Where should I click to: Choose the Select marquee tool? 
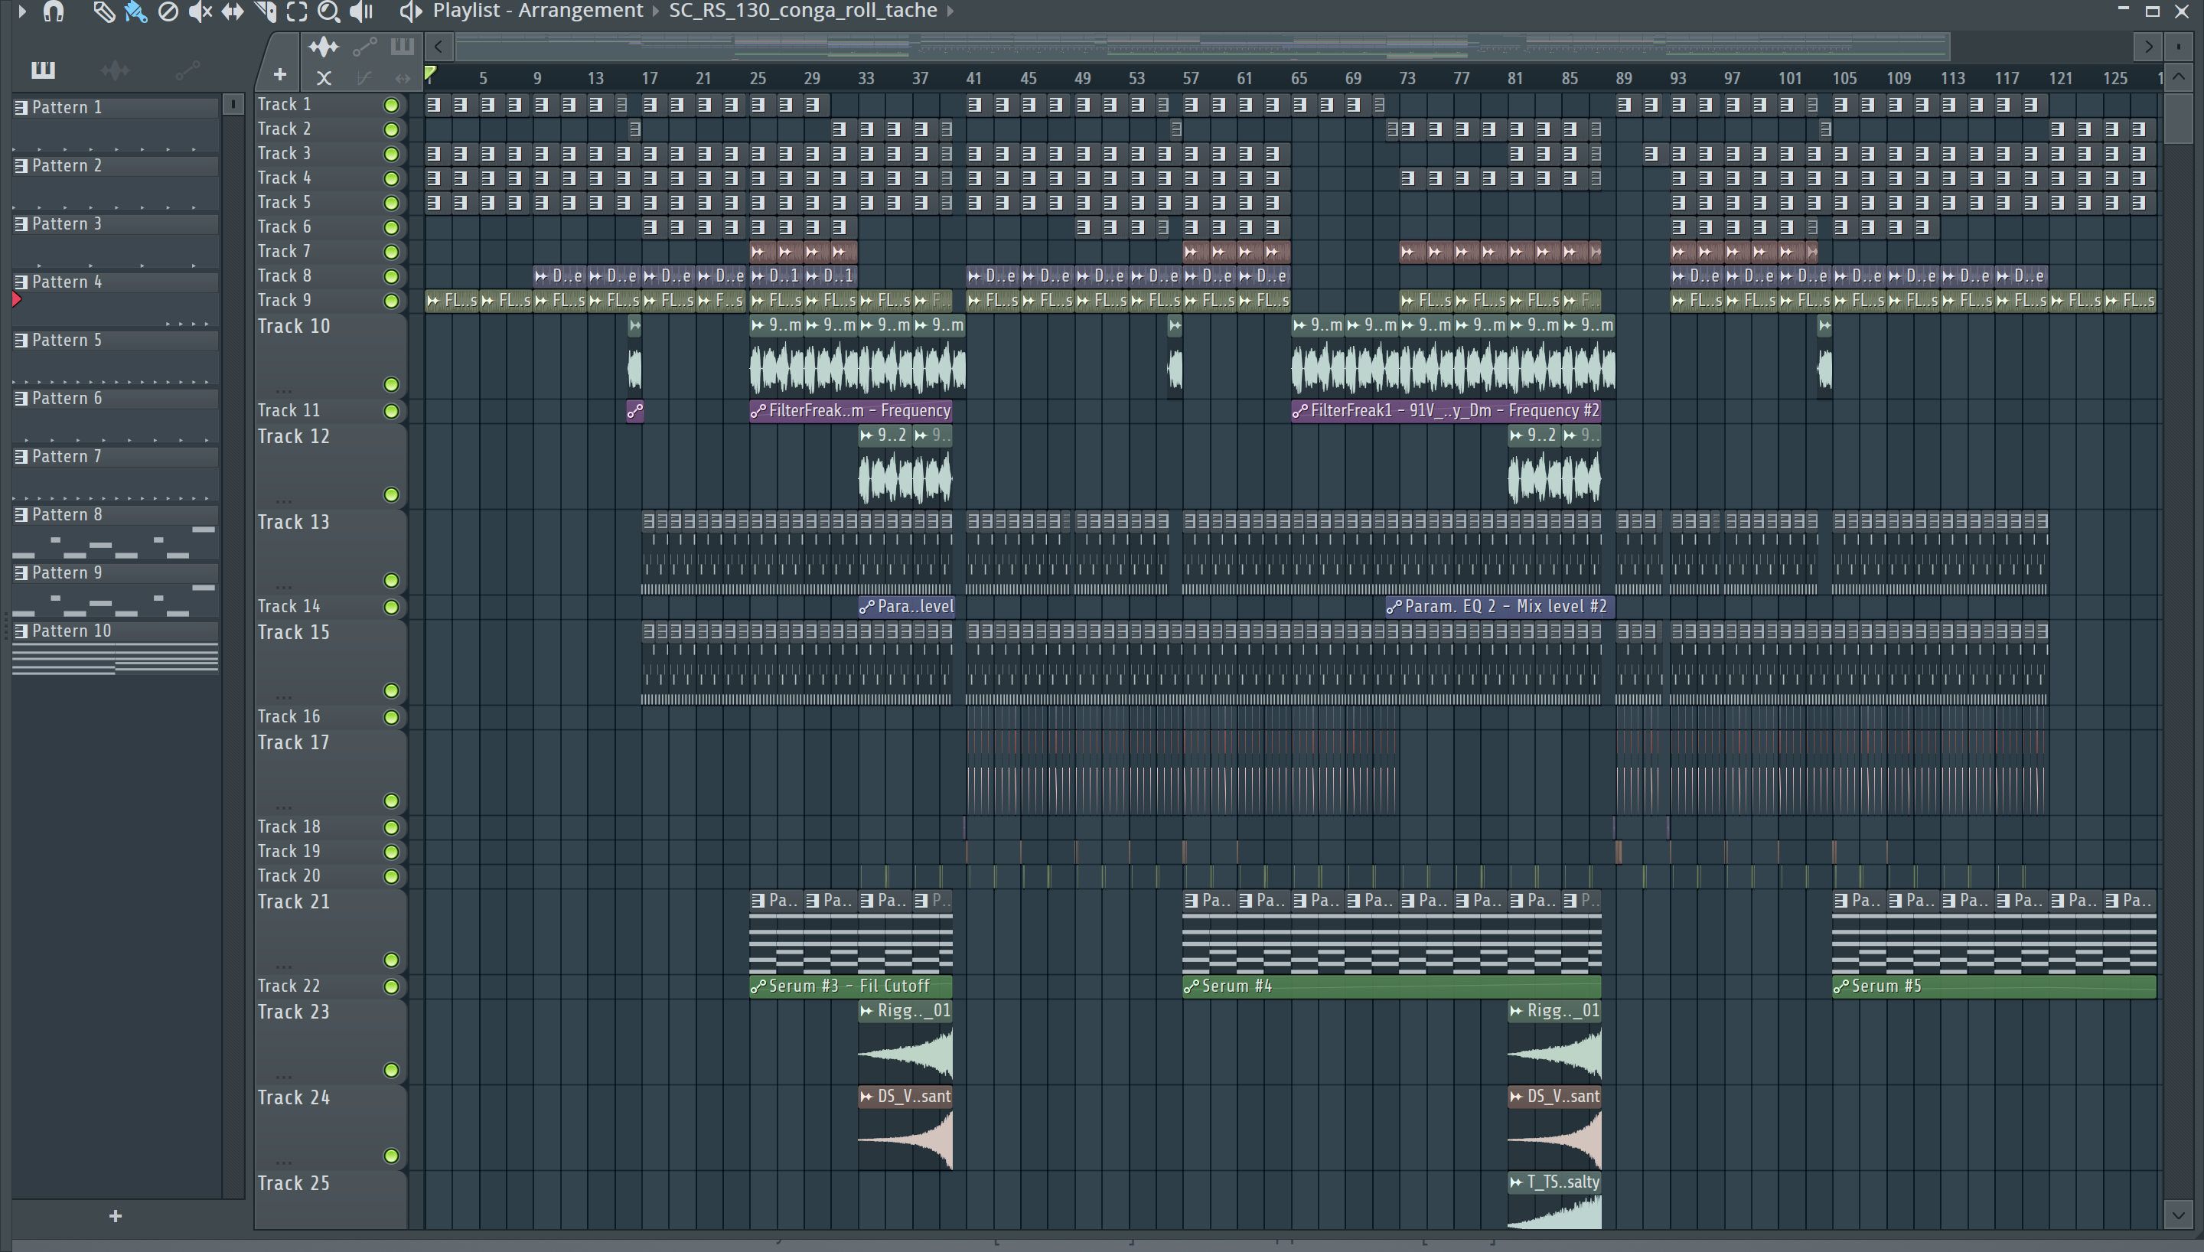(297, 11)
